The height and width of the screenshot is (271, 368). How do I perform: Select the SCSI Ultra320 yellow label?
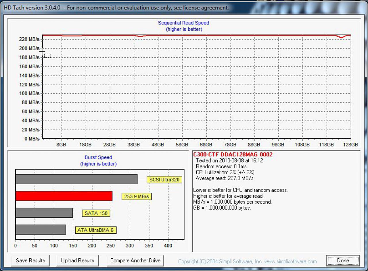(164, 180)
